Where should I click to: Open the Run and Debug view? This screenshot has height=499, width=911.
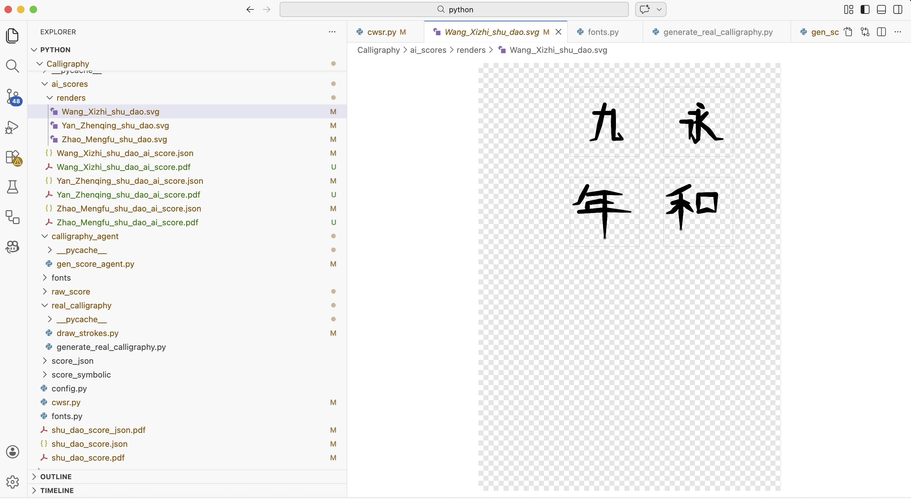point(13,127)
